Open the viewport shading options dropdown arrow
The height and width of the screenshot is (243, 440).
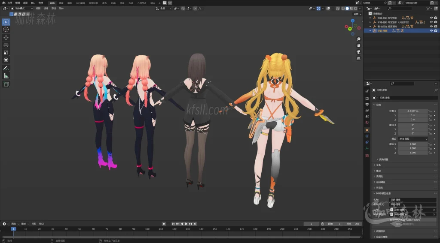pyautogui.click(x=360, y=9)
